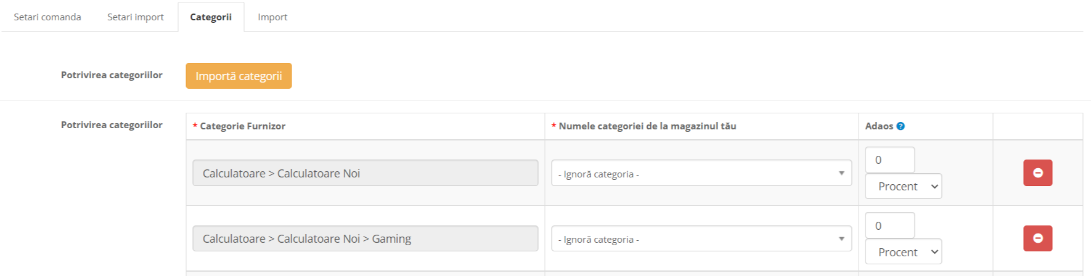
Task: Click the Adaos help question-mark icon
Action: pos(901,126)
